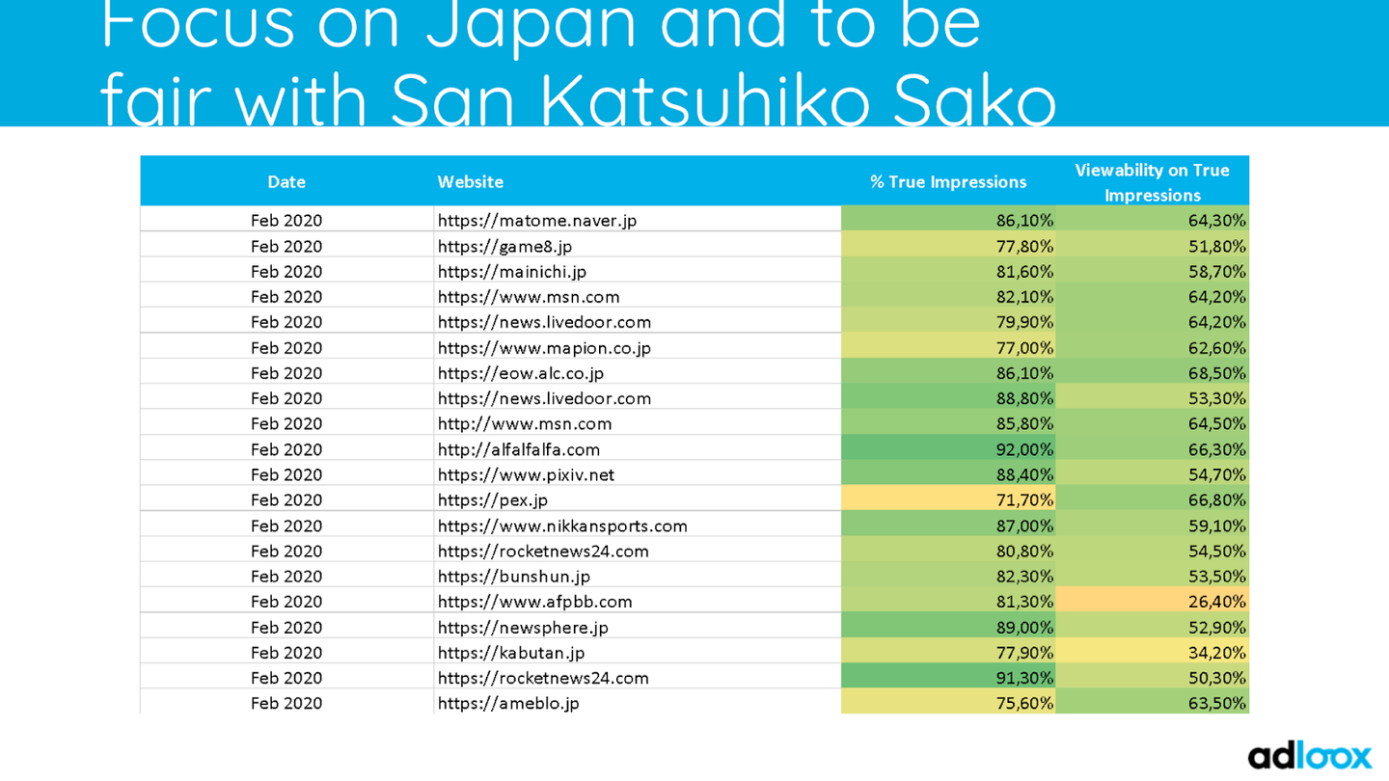
Task: Open the newsphere.jp link
Action: click(523, 627)
